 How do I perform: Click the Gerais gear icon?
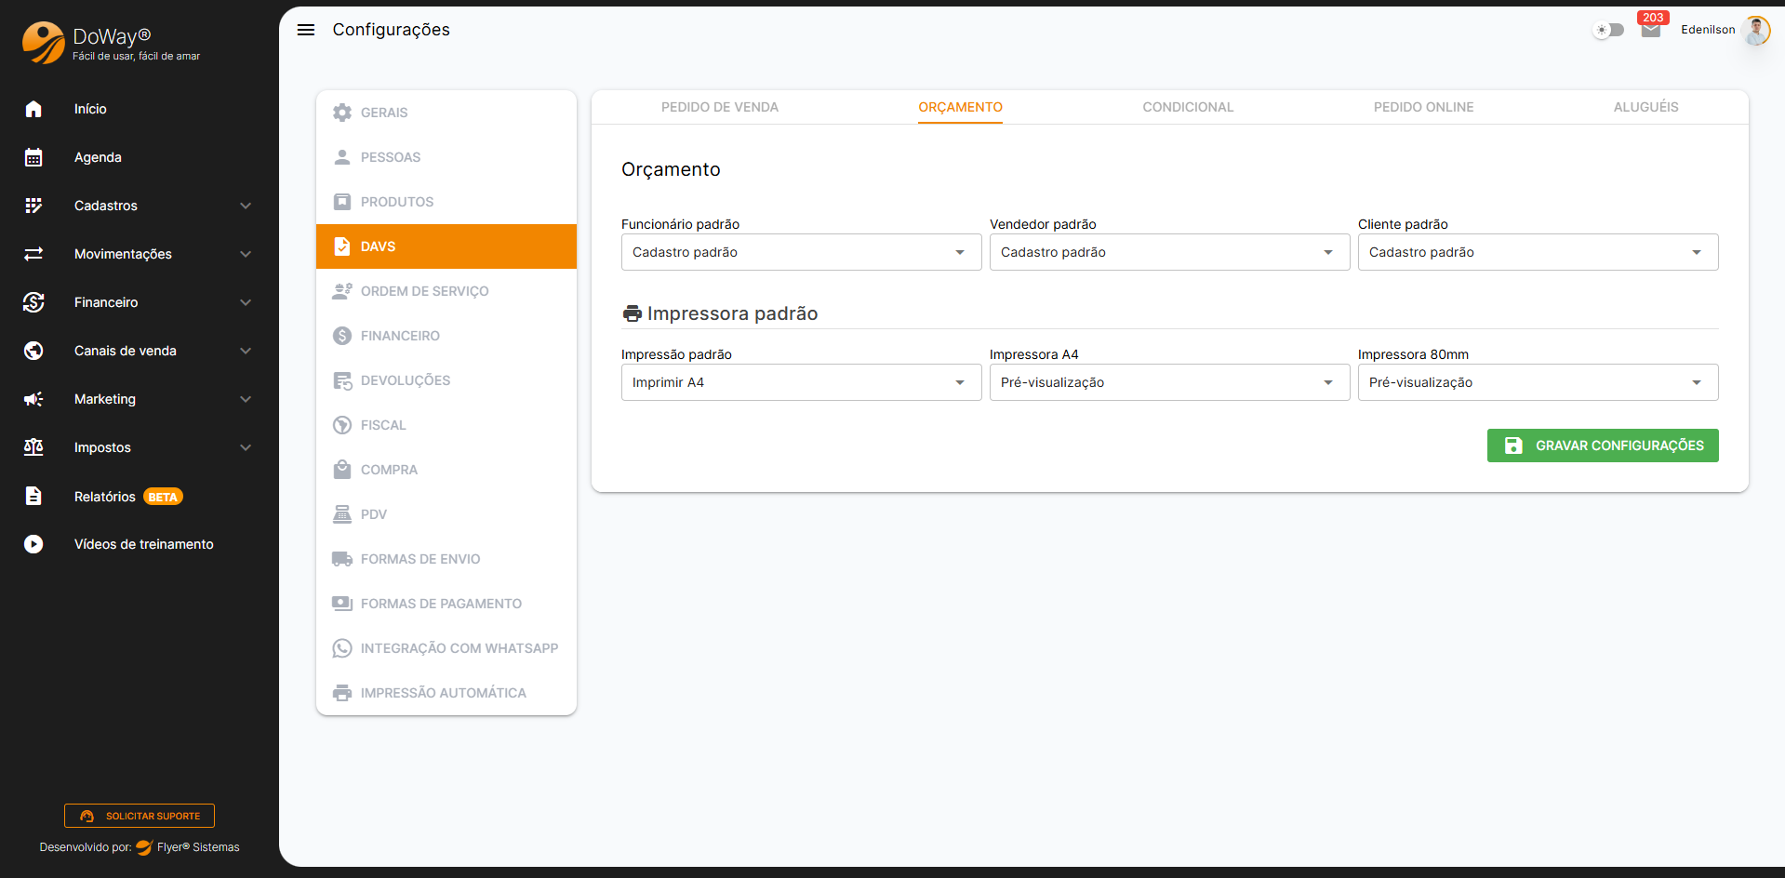point(342,113)
